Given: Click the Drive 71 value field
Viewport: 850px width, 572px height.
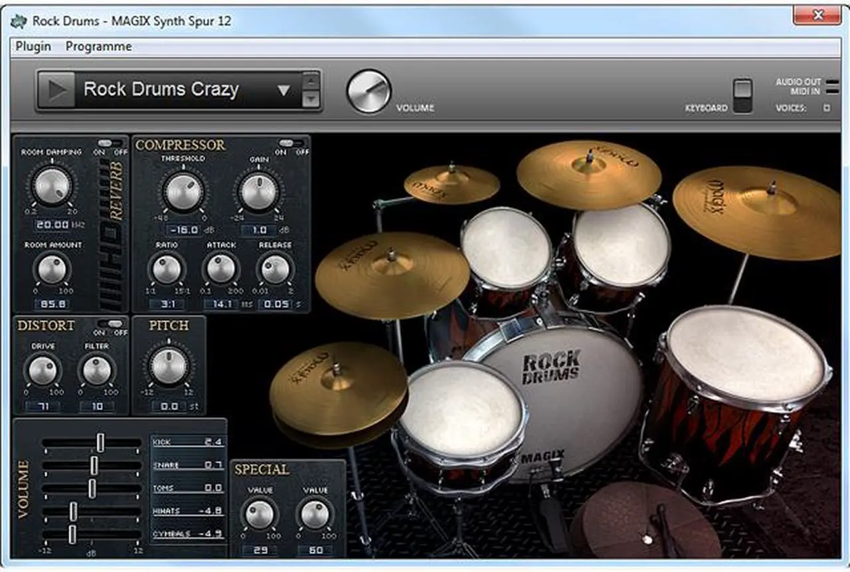Looking at the screenshot, I should tap(42, 406).
